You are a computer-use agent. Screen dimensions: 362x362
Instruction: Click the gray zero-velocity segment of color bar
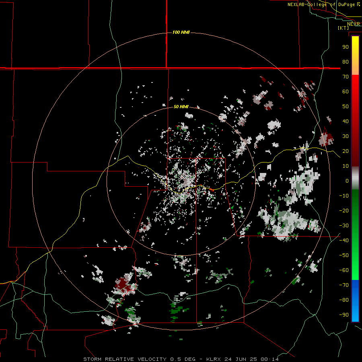pyautogui.click(x=355, y=178)
